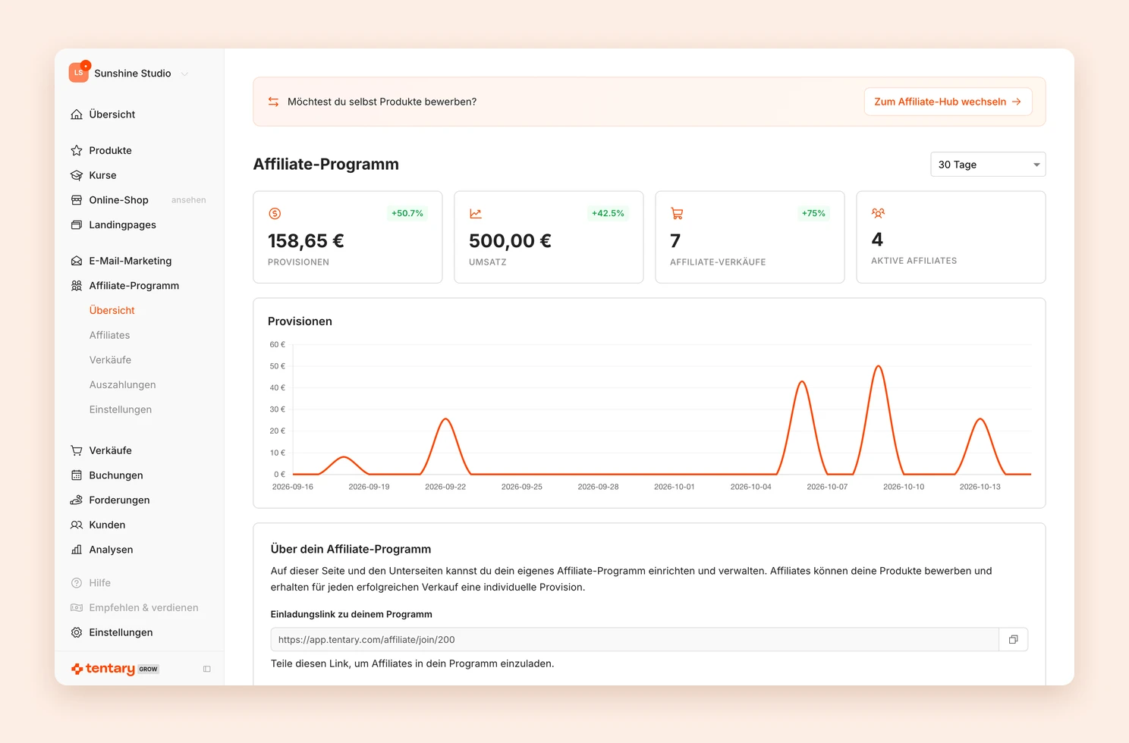This screenshot has width=1129, height=743.
Task: Click the Sunshine Studio LS avatar
Action: coord(79,73)
